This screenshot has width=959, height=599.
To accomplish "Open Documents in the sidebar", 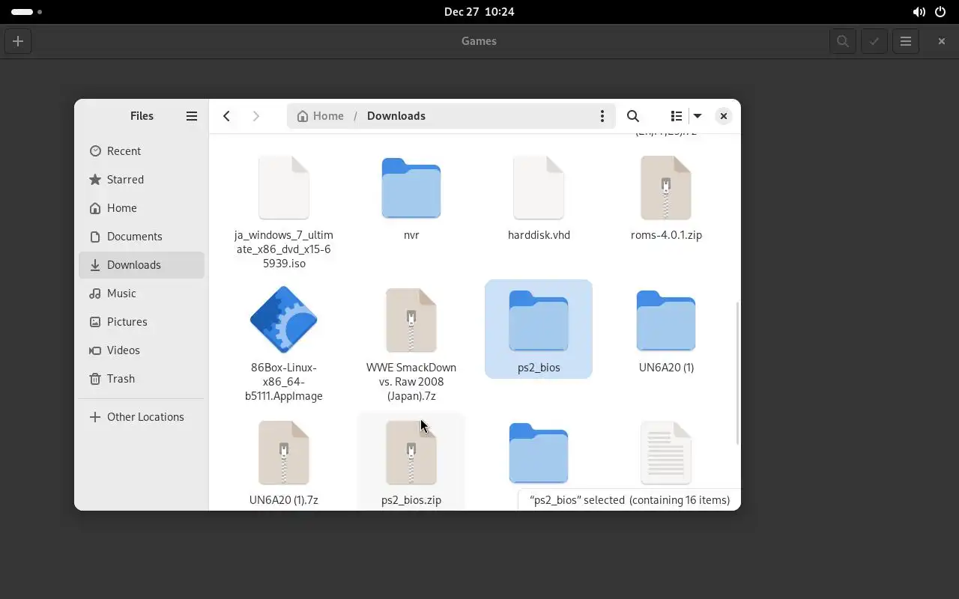I will coord(142,237).
